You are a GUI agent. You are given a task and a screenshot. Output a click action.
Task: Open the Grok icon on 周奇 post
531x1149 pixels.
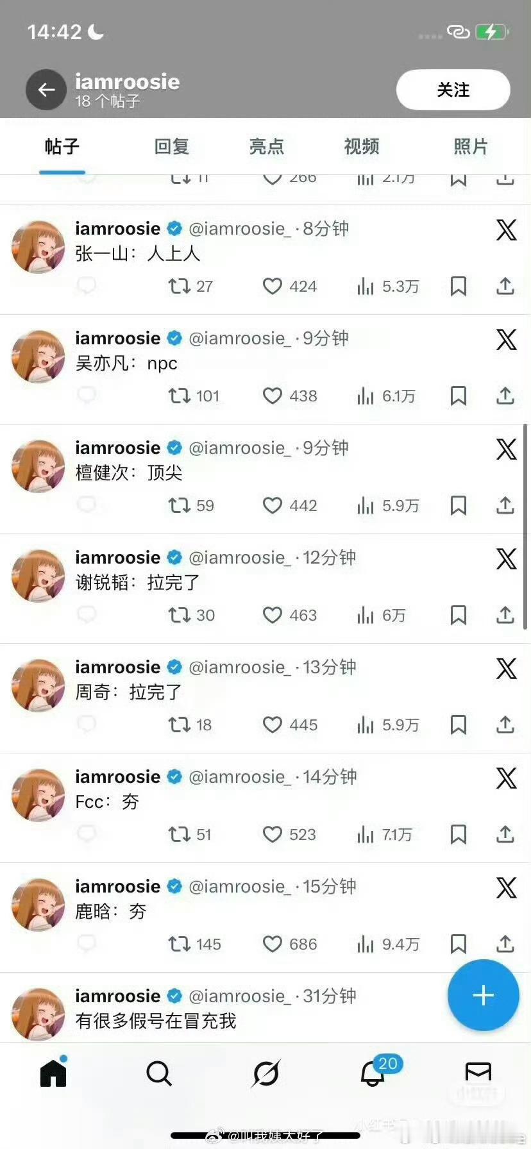507,669
